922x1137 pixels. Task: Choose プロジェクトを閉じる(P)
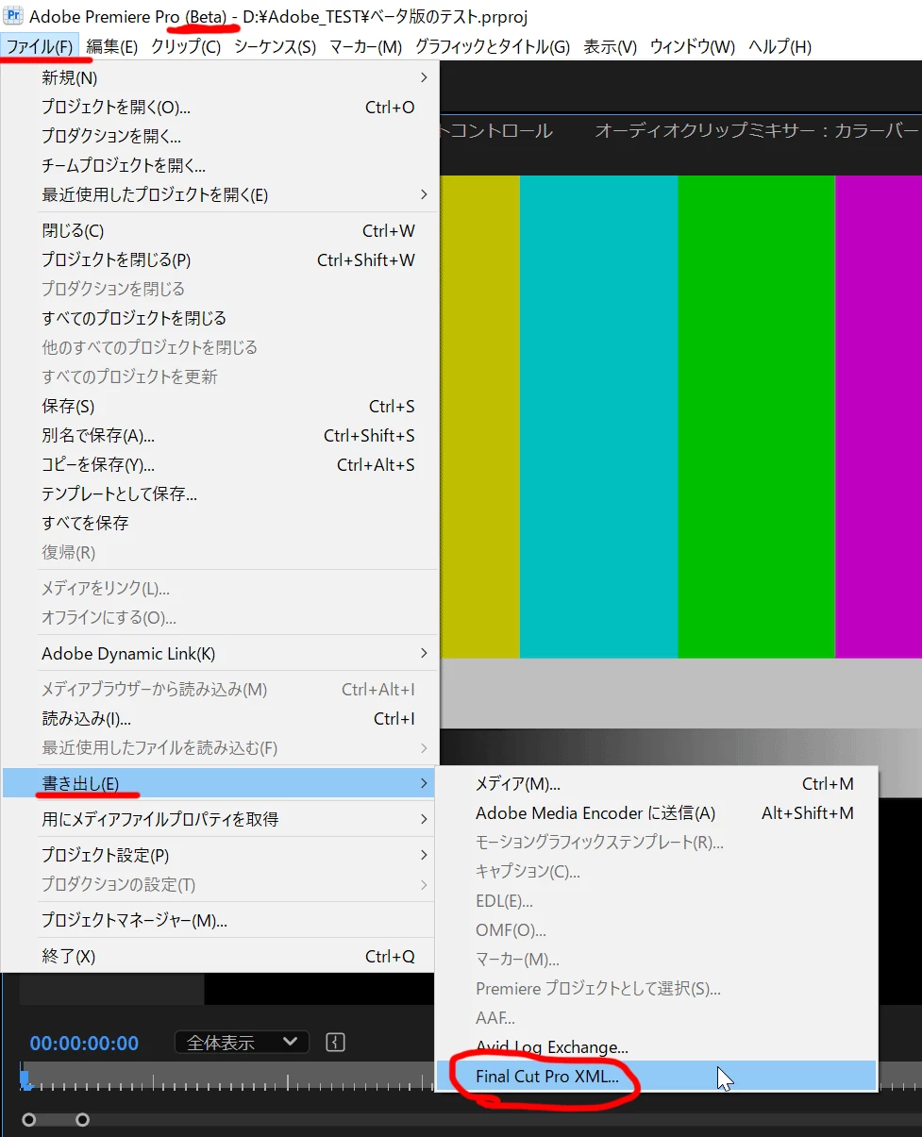coord(219,259)
